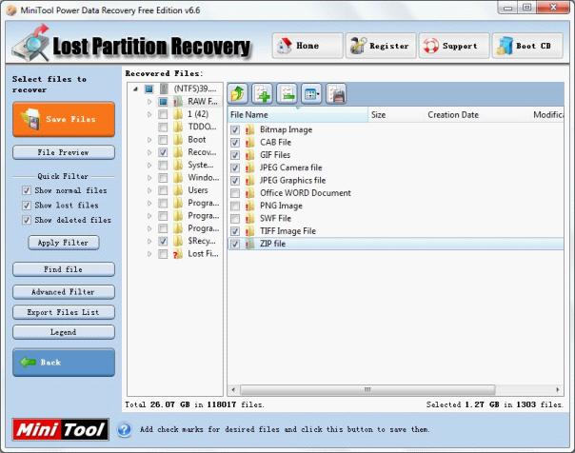
Task: Open the view mode toolbar dropdown icon
Action: 311,94
